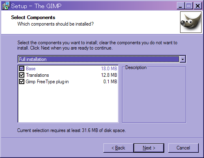Screen dimensions: 204x158
Task: Click the GIMP Wilber mascot logo
Action: pyautogui.click(x=191, y=22)
